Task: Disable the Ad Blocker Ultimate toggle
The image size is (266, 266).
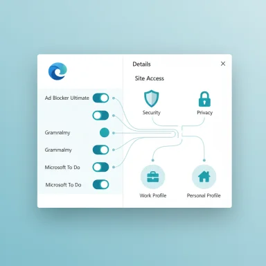Action: pos(100,98)
